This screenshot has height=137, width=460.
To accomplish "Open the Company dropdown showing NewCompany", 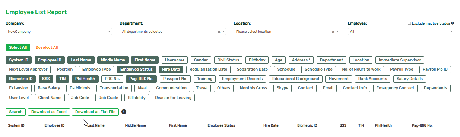I will [x=58, y=32].
